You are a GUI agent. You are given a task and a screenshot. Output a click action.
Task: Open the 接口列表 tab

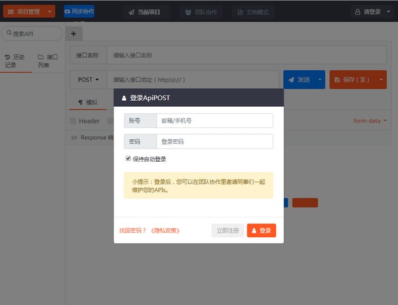(48, 61)
